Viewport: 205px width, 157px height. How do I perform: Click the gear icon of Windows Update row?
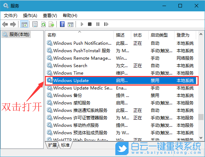tap(50, 80)
